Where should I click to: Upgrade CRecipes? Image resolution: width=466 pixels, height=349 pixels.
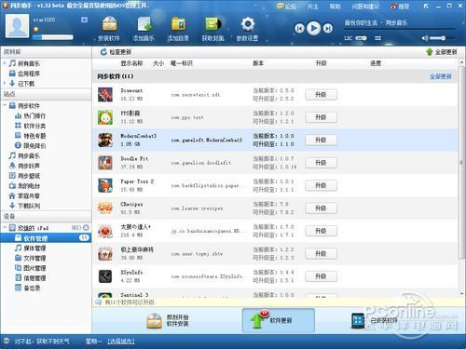(321, 208)
